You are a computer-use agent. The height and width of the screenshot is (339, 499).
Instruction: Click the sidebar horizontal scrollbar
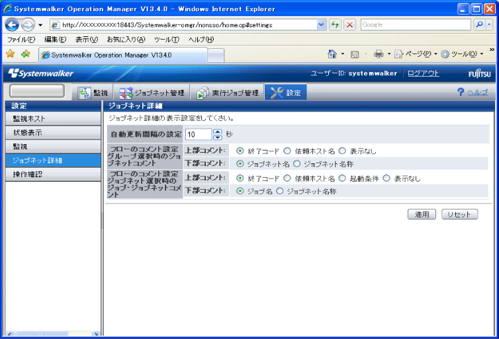pos(53,334)
